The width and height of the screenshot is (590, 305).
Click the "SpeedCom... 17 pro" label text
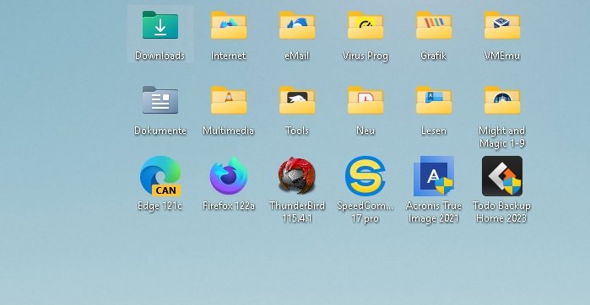point(365,211)
